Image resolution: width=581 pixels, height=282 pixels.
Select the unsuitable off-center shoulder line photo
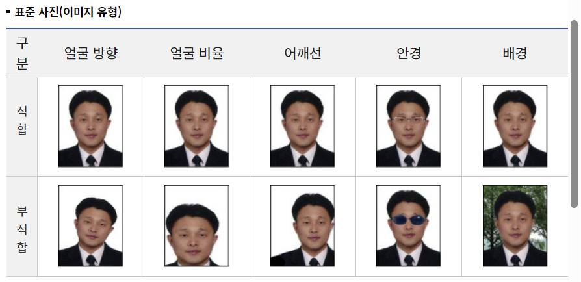pos(302,225)
